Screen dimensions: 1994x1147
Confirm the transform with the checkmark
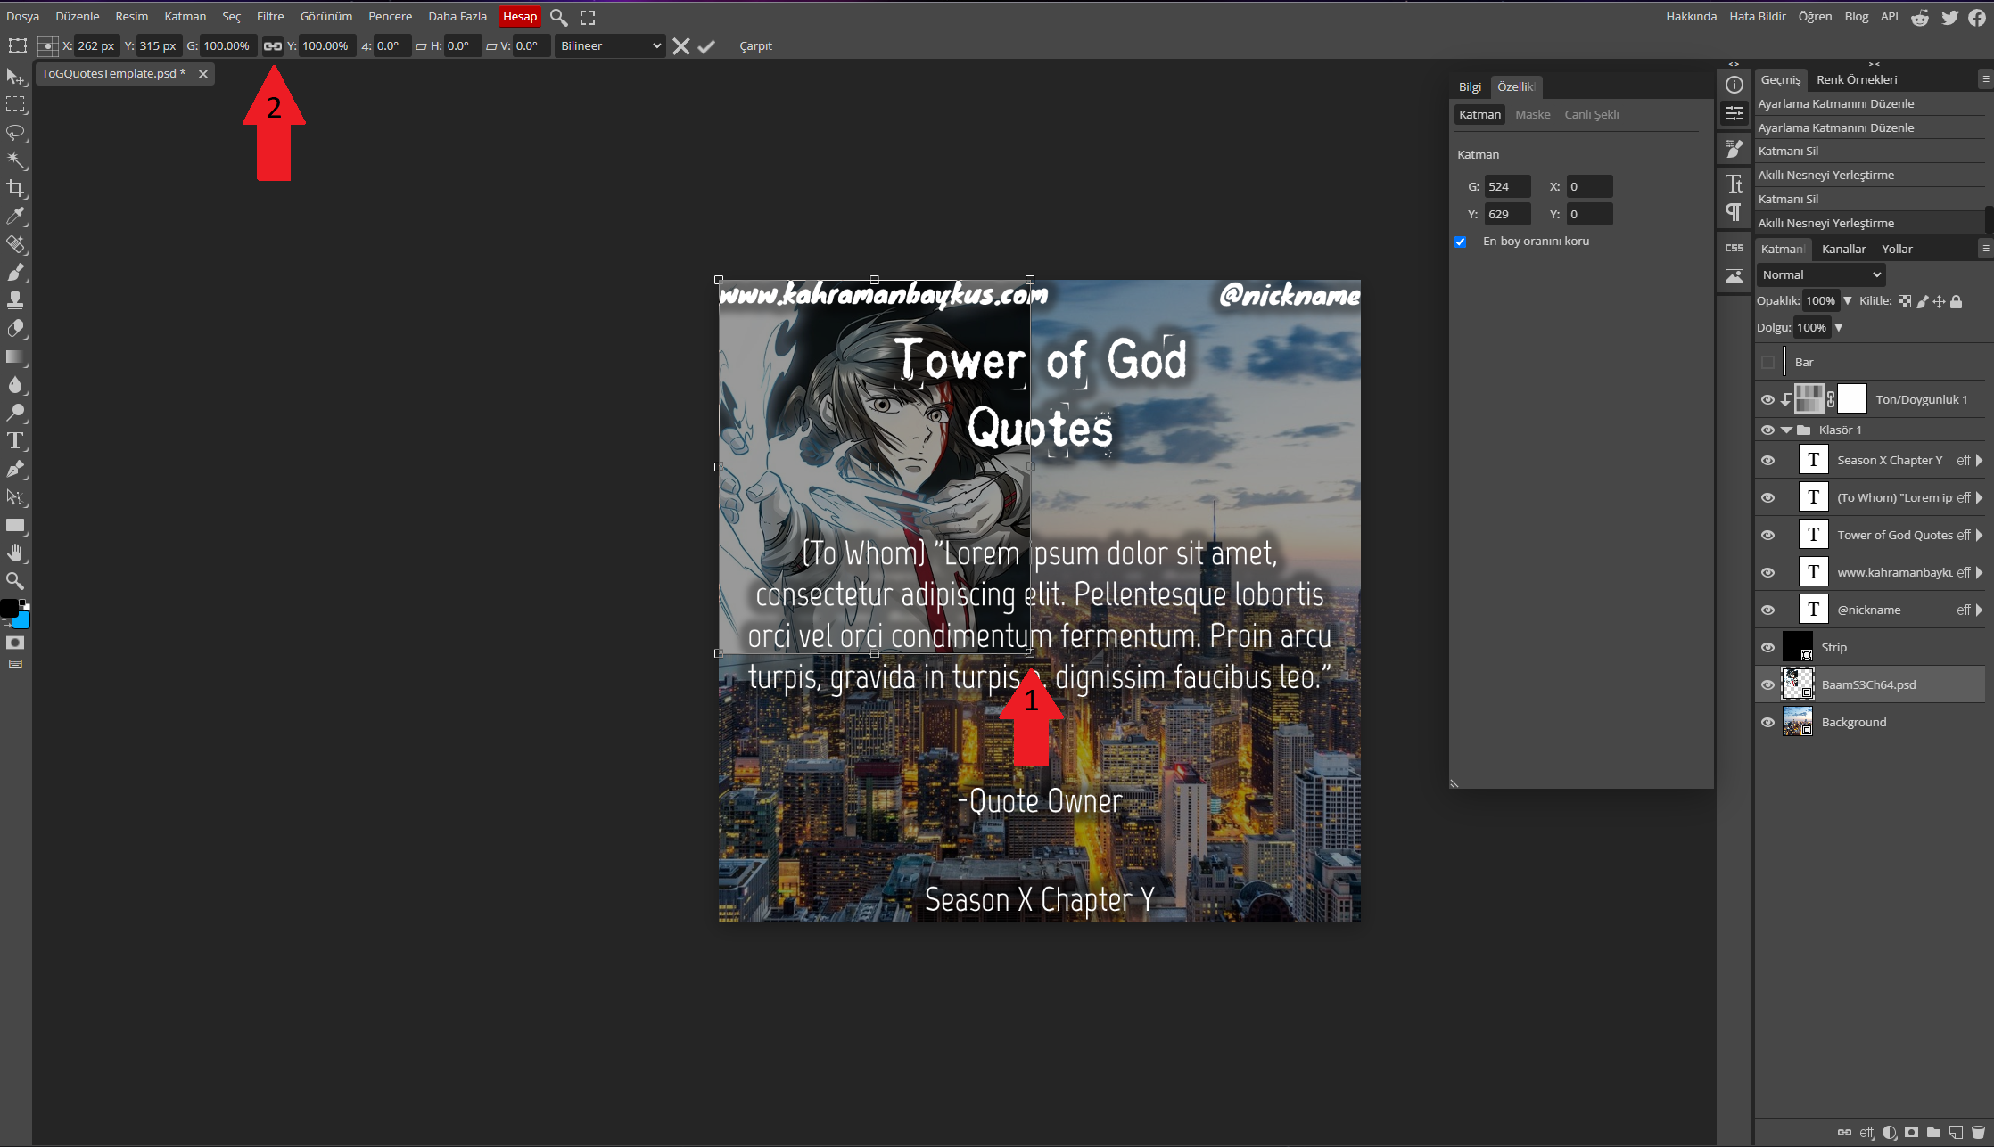(706, 46)
